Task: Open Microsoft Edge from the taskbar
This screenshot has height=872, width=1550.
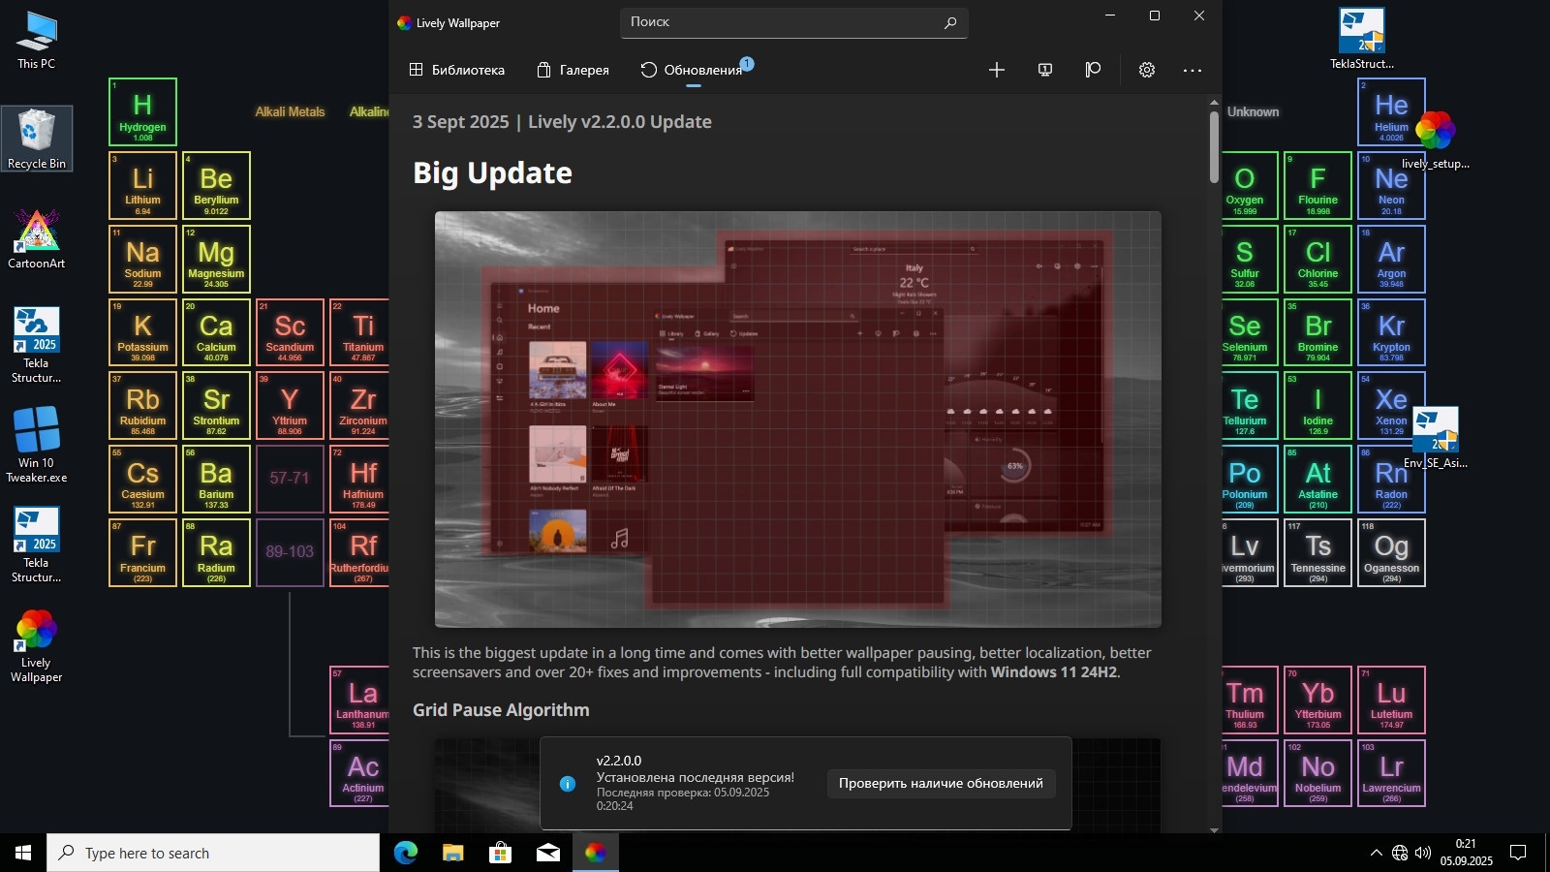Action: tap(405, 853)
